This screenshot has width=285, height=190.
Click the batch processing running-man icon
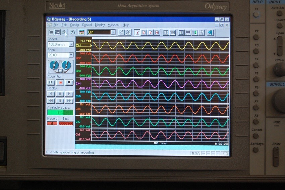[64, 33]
